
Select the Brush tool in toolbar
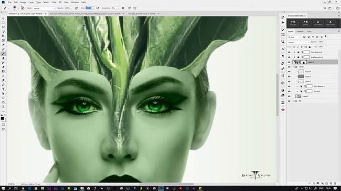point(3,54)
